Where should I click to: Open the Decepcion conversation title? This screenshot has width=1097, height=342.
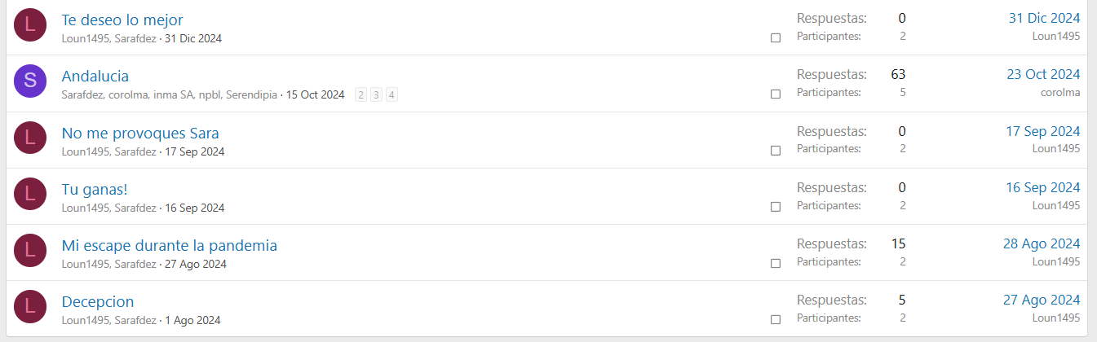[x=98, y=301]
